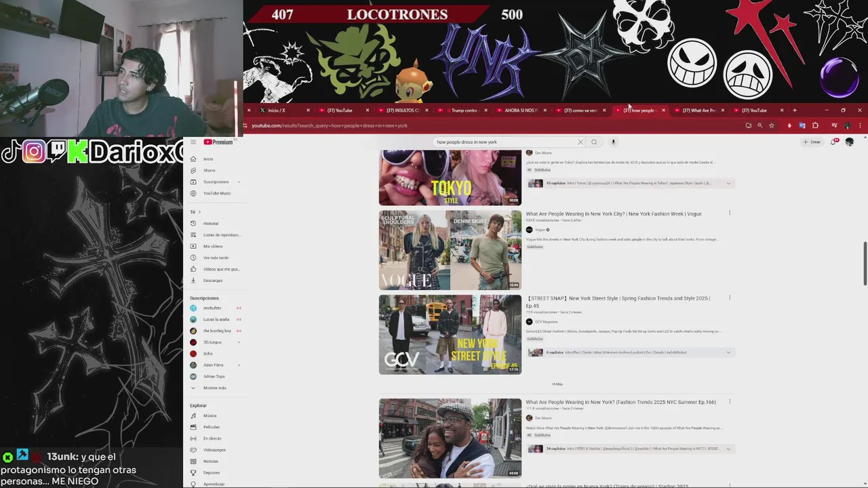Play the Dev Moore New York couple thumbnail
The image size is (868, 488).
450,438
